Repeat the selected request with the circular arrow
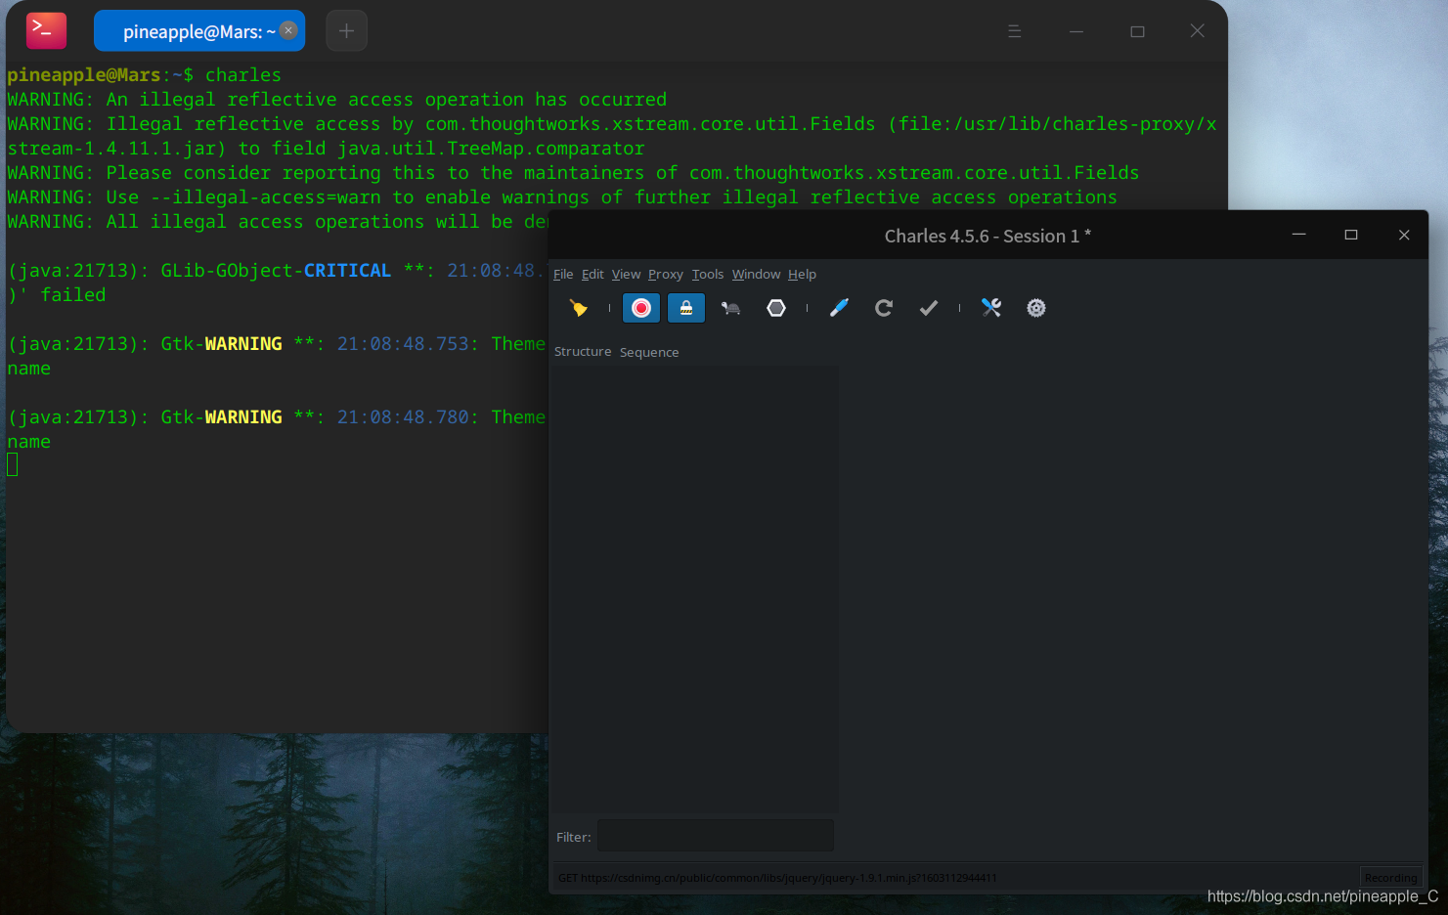Screen dimensions: 1448x915 [884, 308]
